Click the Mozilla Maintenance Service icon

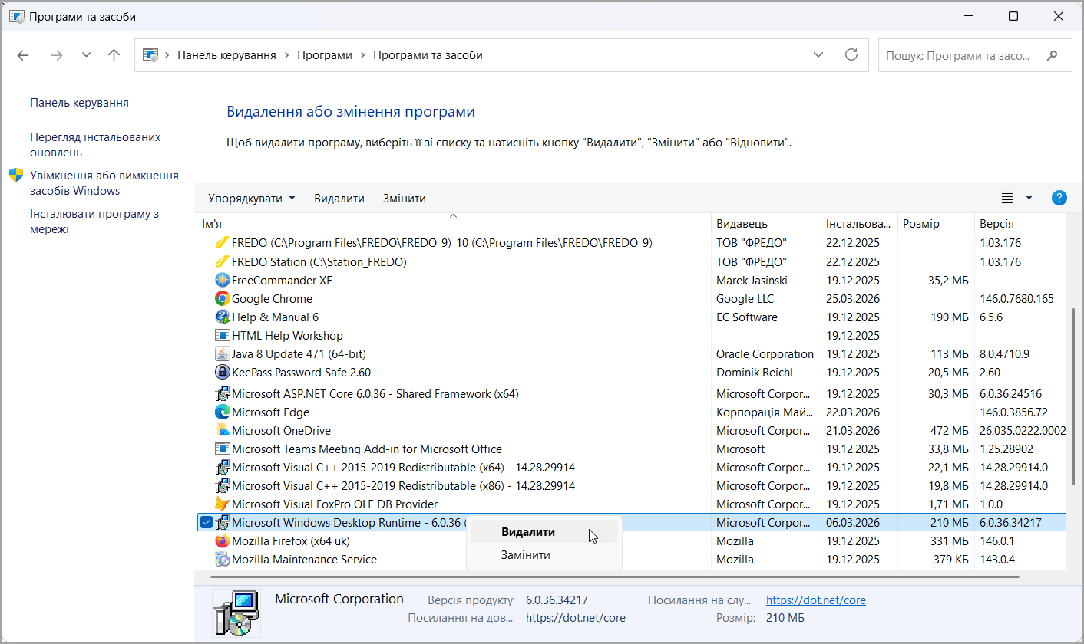[222, 560]
